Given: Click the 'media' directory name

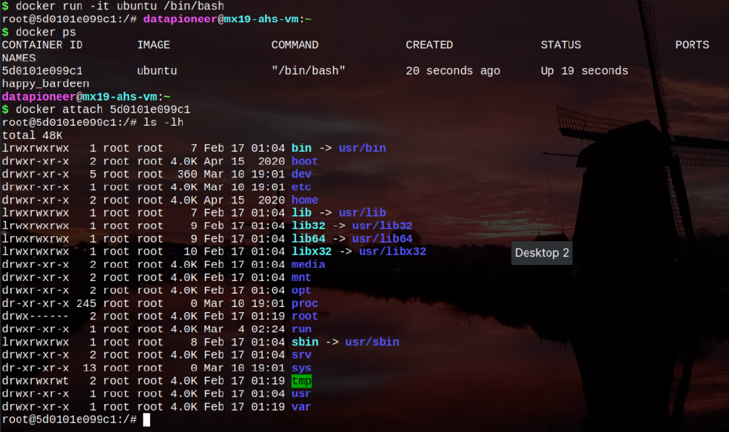Looking at the screenshot, I should click(x=308, y=264).
